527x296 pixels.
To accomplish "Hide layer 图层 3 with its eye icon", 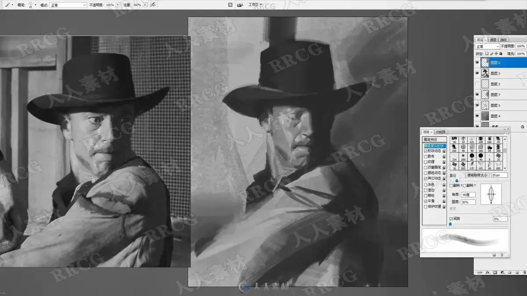I will click(x=478, y=73).
